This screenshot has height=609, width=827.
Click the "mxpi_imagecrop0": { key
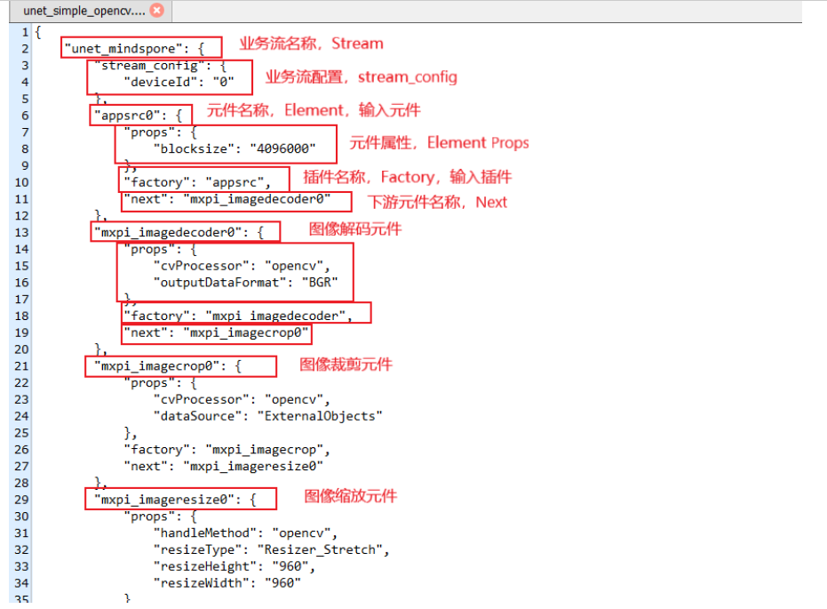coord(168,366)
